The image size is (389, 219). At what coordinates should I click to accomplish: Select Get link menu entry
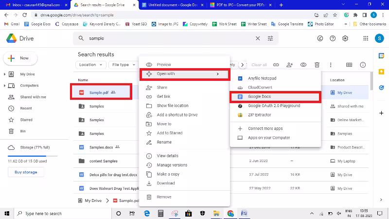point(184,96)
